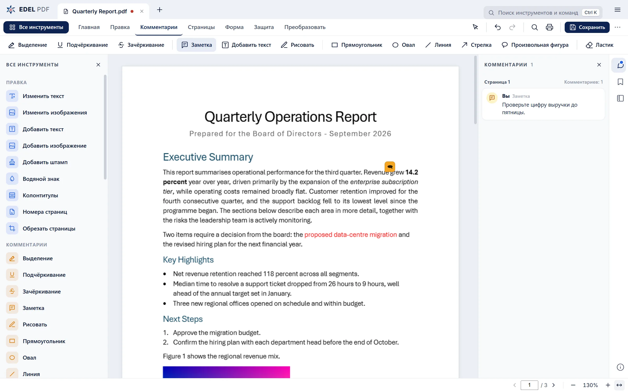Open the note comment by Вы

[543, 104]
